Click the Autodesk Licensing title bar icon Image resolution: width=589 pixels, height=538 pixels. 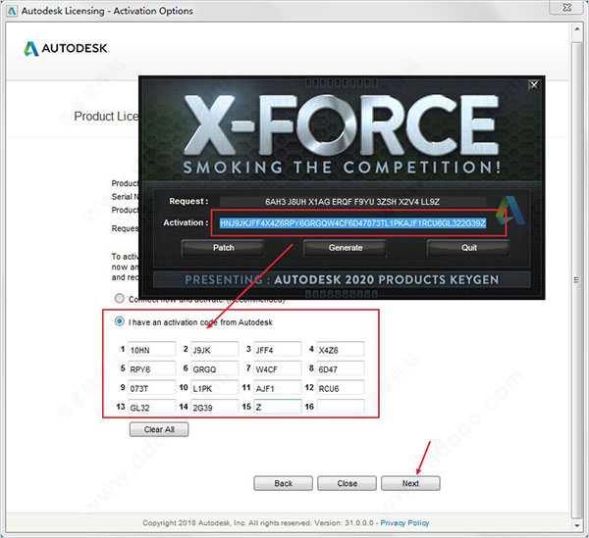click(12, 11)
